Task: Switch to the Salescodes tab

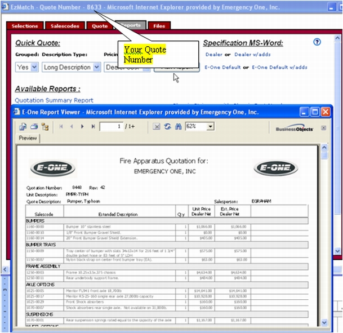Action: pos(65,26)
